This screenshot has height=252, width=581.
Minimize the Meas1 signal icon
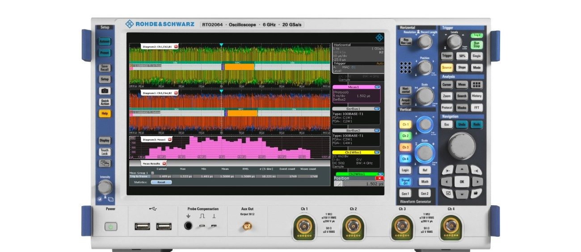(x=377, y=87)
